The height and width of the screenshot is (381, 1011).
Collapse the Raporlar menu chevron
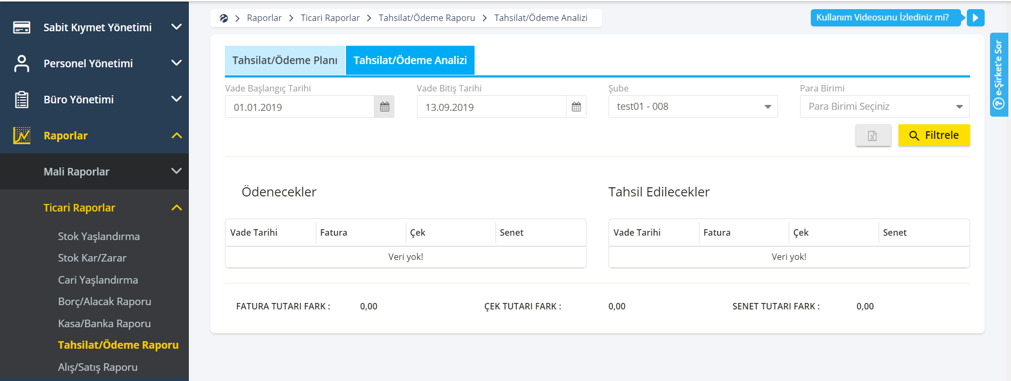(x=176, y=136)
